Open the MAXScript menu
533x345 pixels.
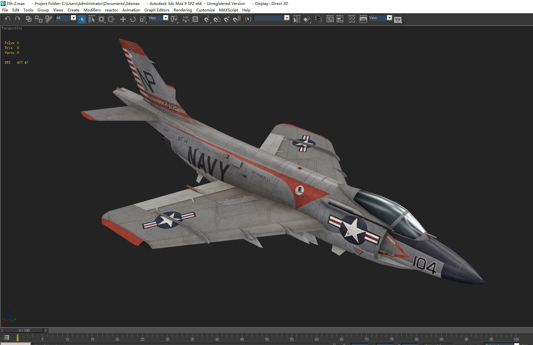pos(228,10)
